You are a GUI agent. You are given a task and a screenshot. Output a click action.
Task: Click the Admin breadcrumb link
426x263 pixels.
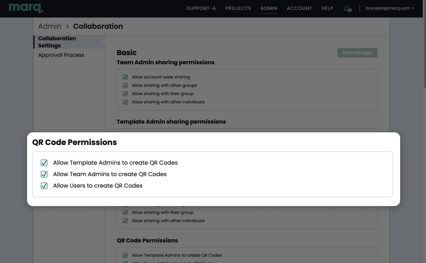coord(49,26)
